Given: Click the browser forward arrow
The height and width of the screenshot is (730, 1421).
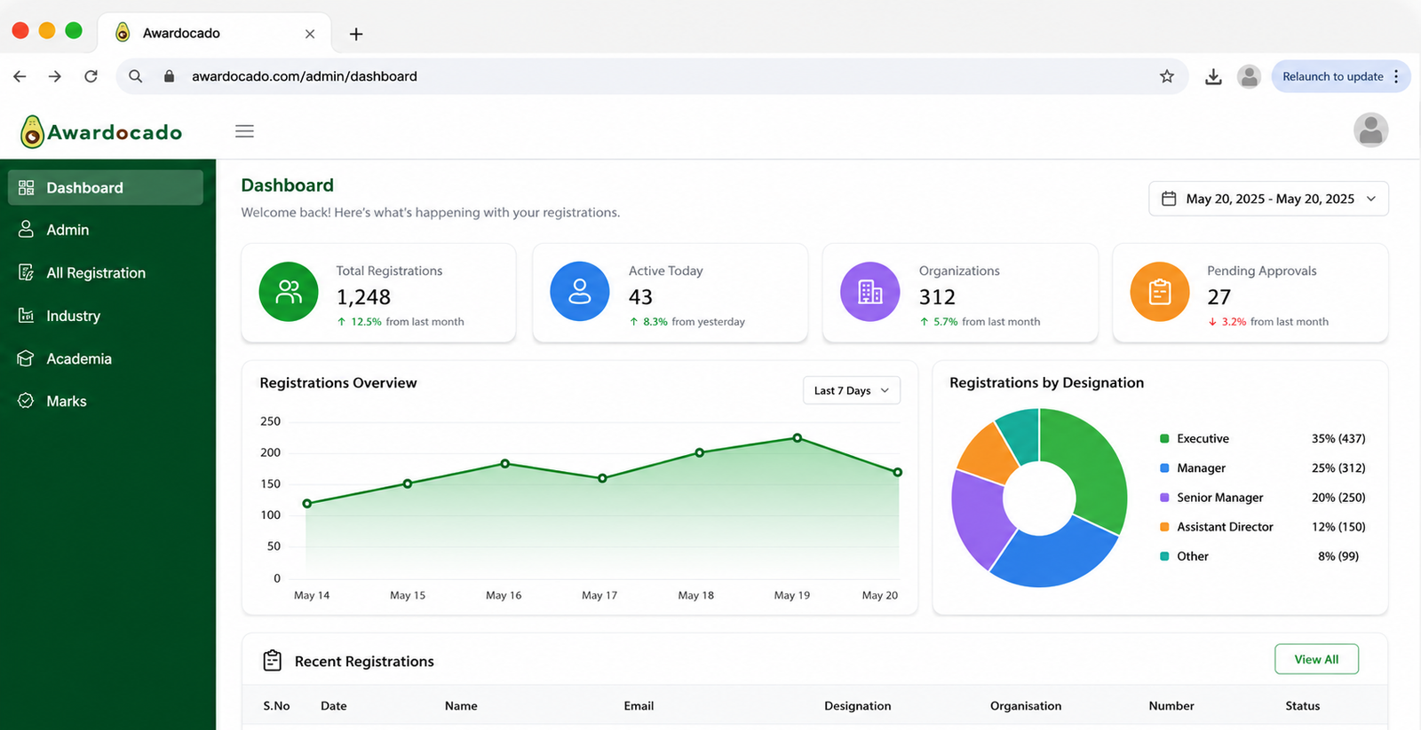Looking at the screenshot, I should click(55, 76).
